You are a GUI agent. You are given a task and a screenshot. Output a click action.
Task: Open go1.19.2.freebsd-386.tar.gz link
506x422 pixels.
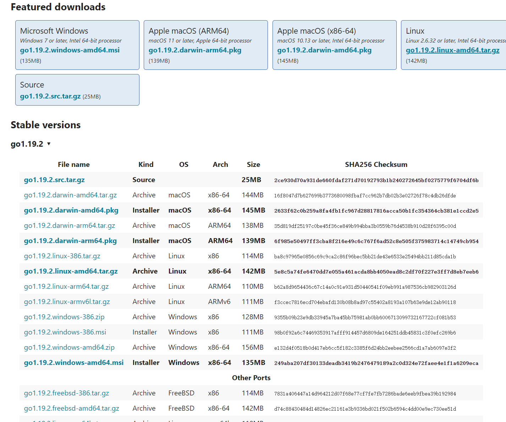(x=66, y=393)
